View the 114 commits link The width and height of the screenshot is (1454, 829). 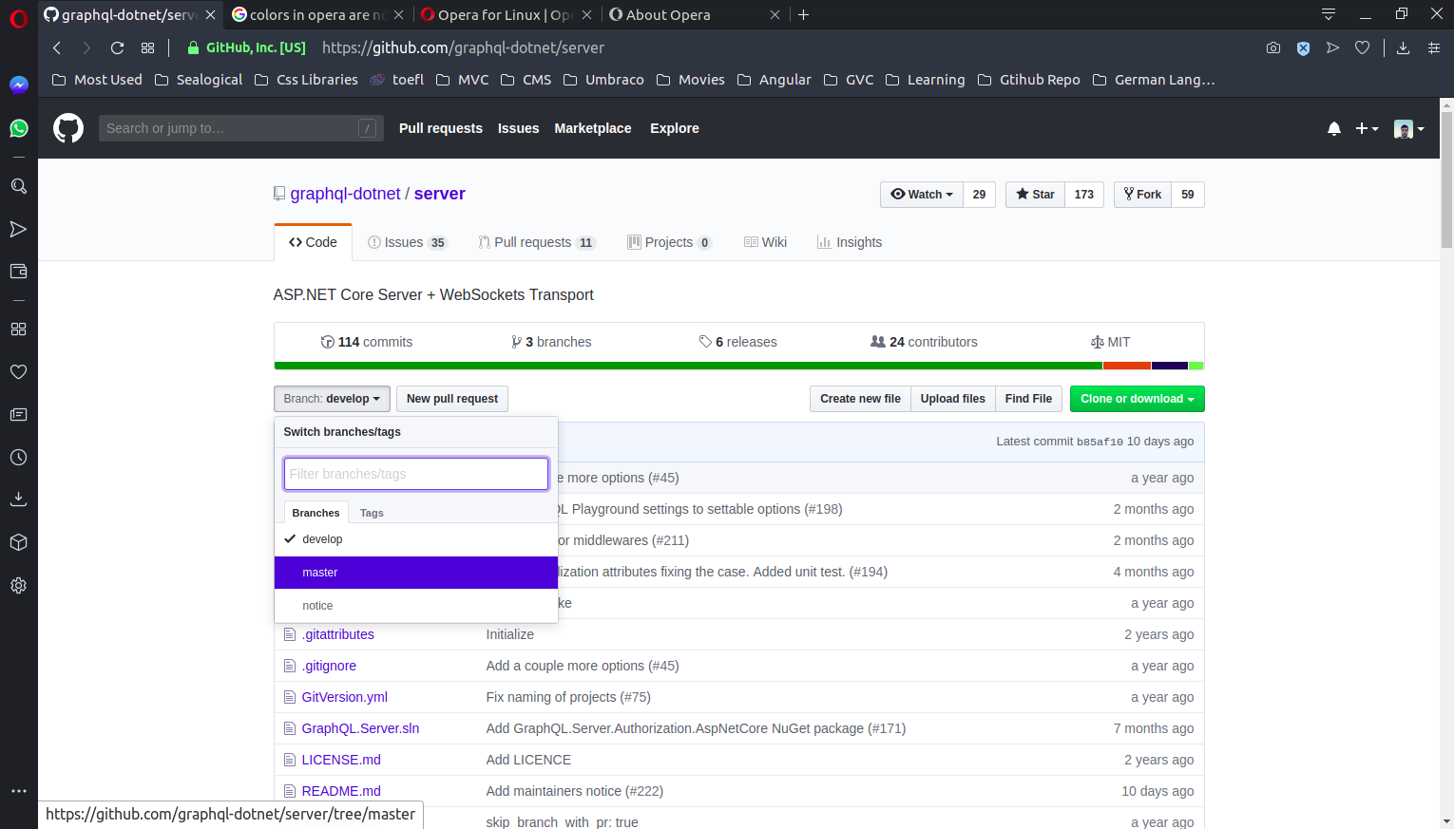[366, 342]
